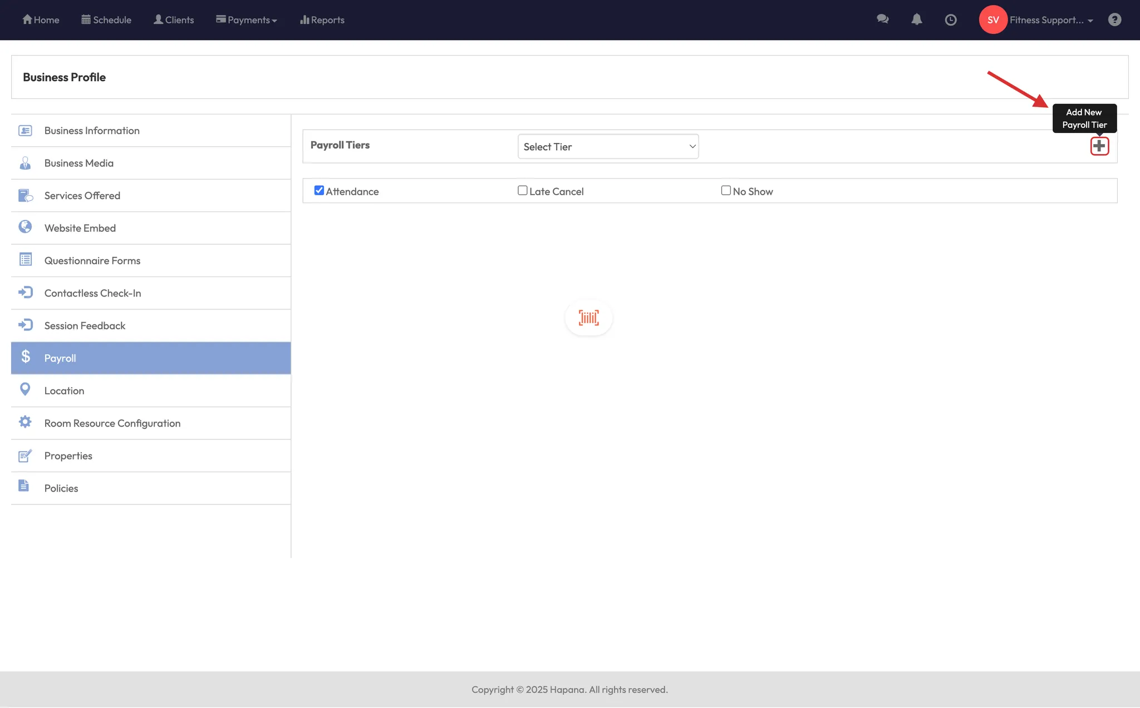Open the chat messages icon
Image resolution: width=1140 pixels, height=708 pixels.
click(x=882, y=19)
